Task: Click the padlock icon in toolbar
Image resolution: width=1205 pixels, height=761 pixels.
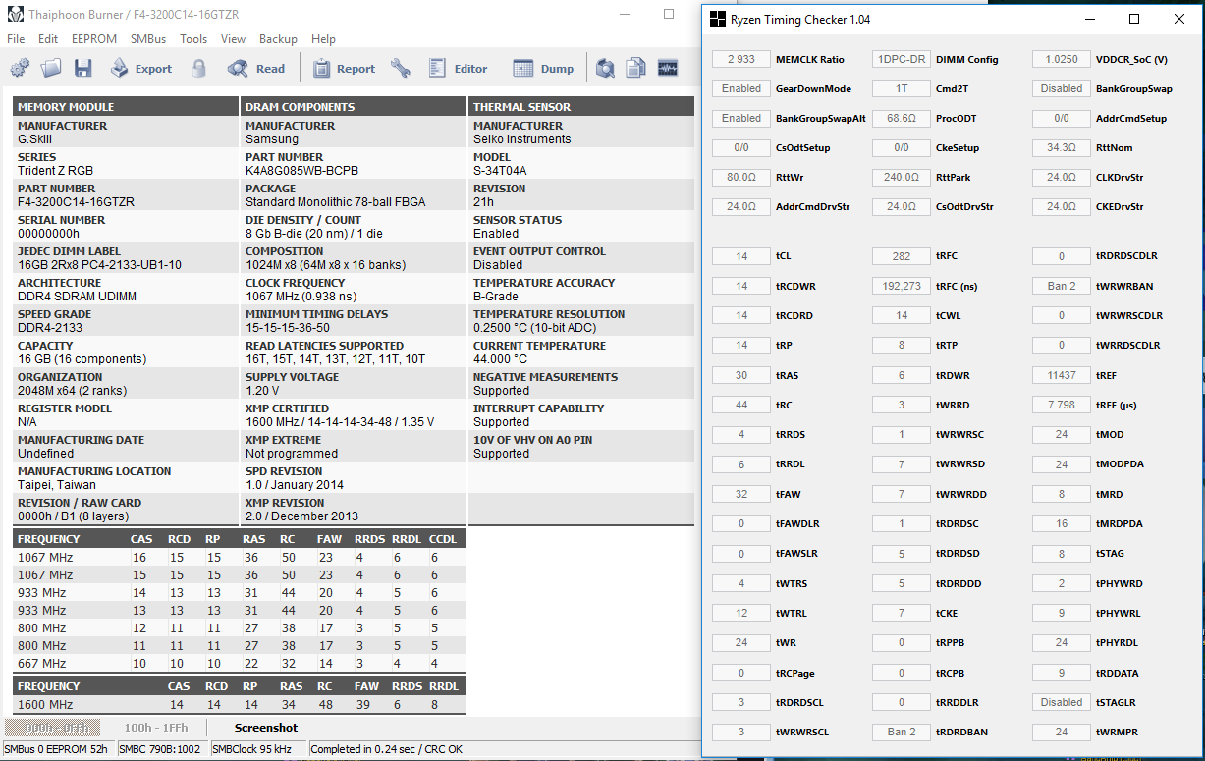Action: click(199, 68)
